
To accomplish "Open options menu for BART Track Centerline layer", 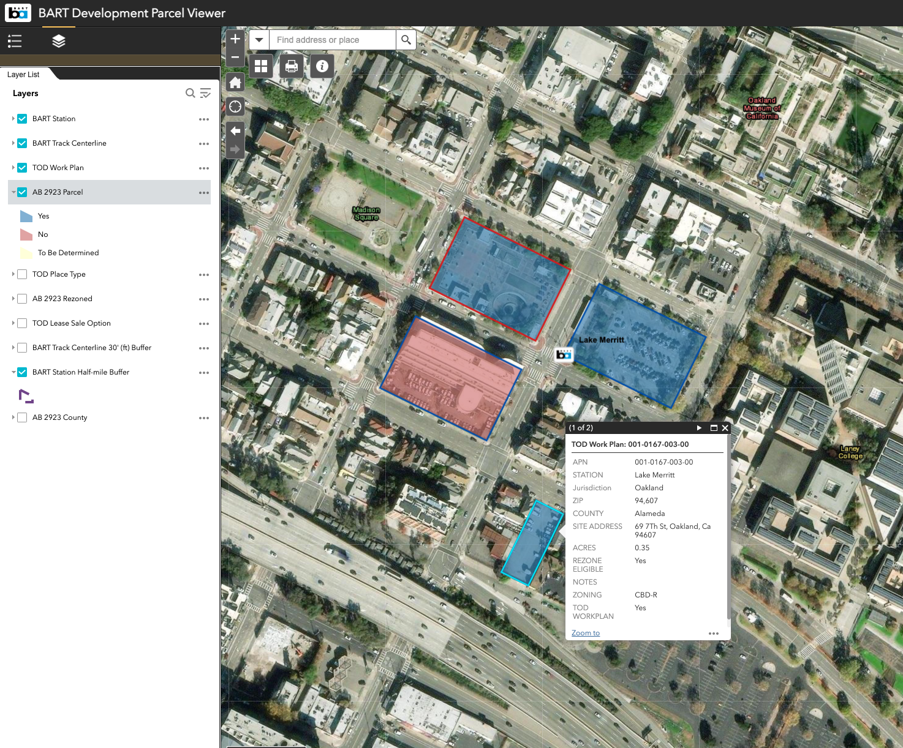I will (204, 144).
